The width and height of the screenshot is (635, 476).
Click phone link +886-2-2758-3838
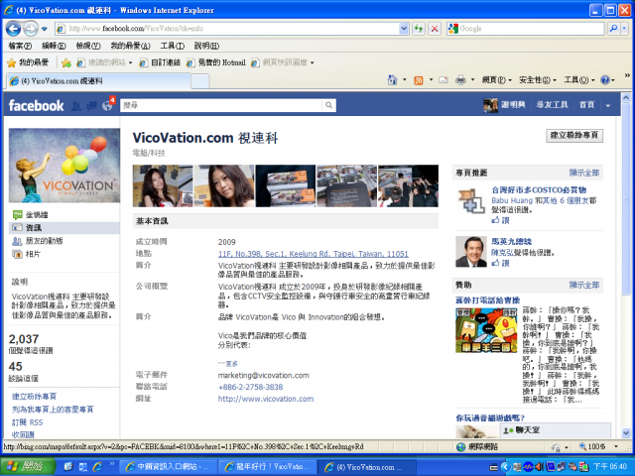[x=250, y=387]
